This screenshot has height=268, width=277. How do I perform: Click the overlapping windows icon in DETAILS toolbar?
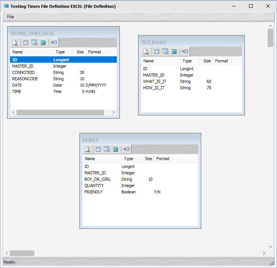pos(107,149)
